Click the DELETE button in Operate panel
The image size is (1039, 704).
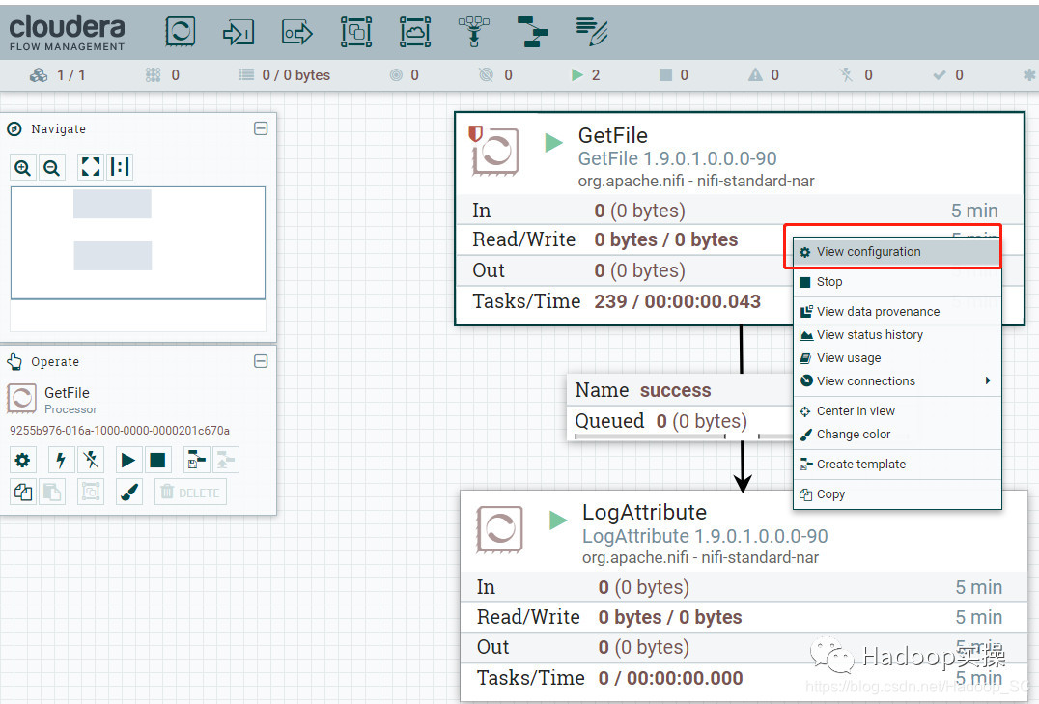[x=191, y=493]
